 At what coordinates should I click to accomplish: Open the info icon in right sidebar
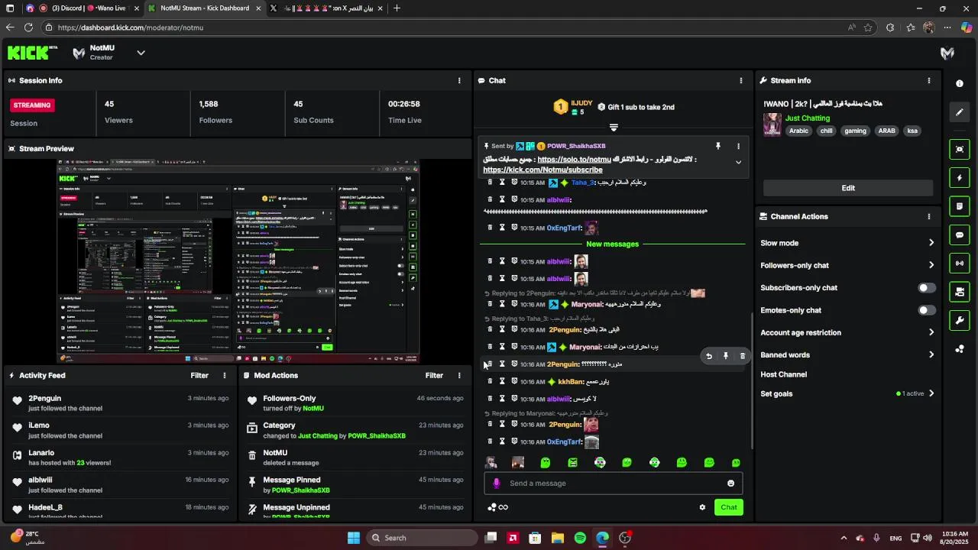(960, 83)
